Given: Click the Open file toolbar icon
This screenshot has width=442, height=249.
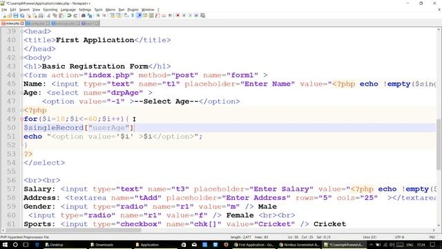Looking at the screenshot, I should (x=10, y=15).
